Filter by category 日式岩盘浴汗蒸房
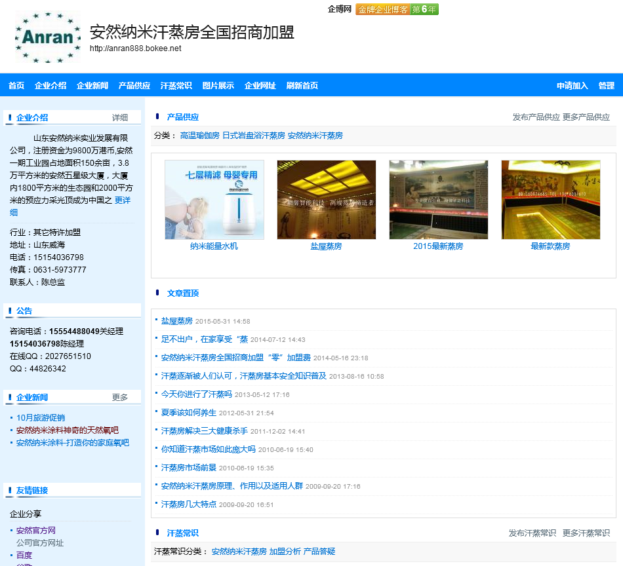 [254, 136]
